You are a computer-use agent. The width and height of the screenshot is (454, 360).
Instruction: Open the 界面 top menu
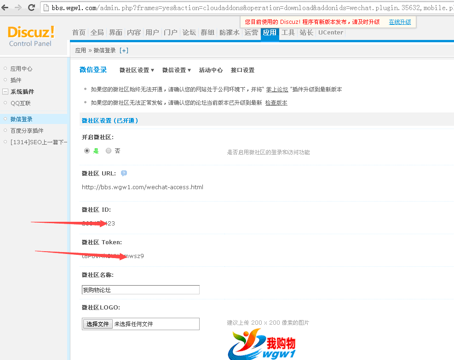tap(115, 33)
